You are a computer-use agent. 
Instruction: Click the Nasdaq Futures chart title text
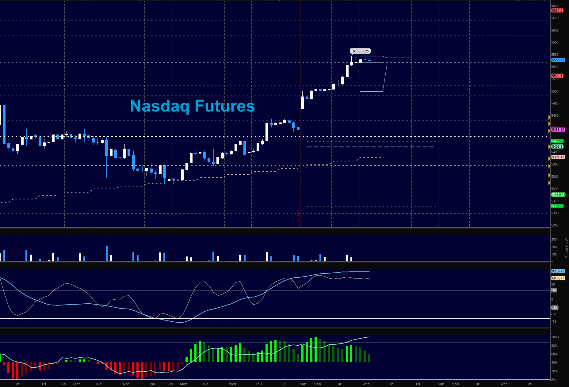192,106
